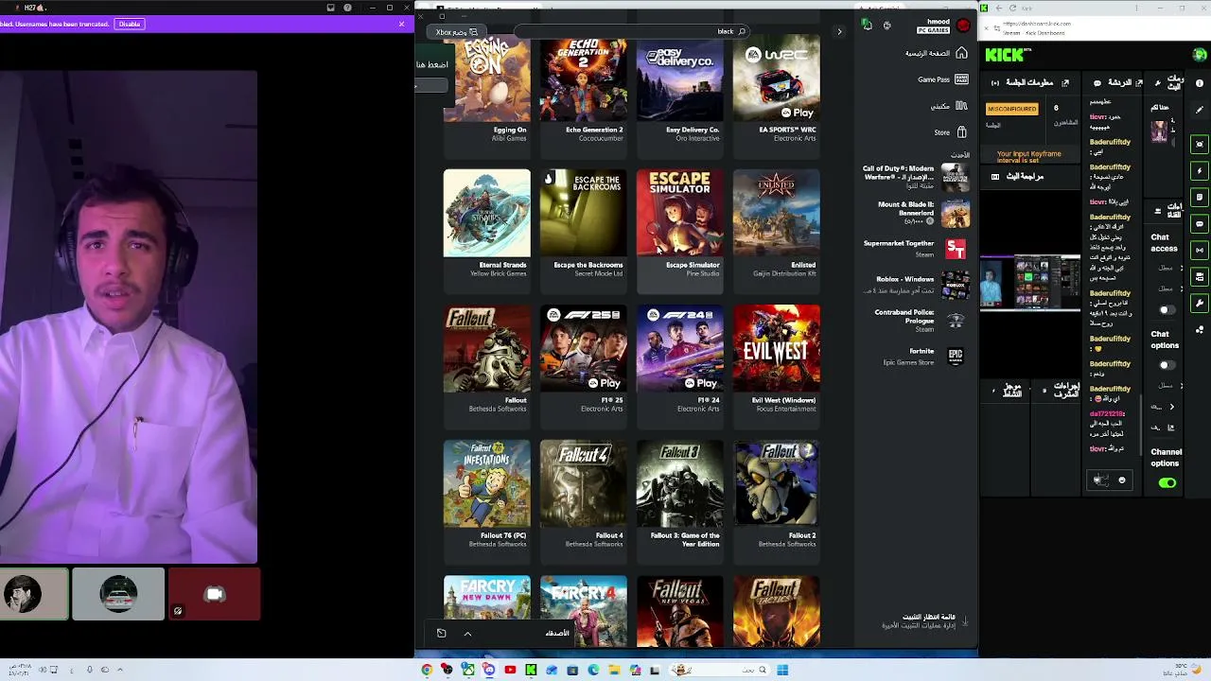Open the Eternal Strands game cover
This screenshot has height=681, width=1211.
[487, 213]
